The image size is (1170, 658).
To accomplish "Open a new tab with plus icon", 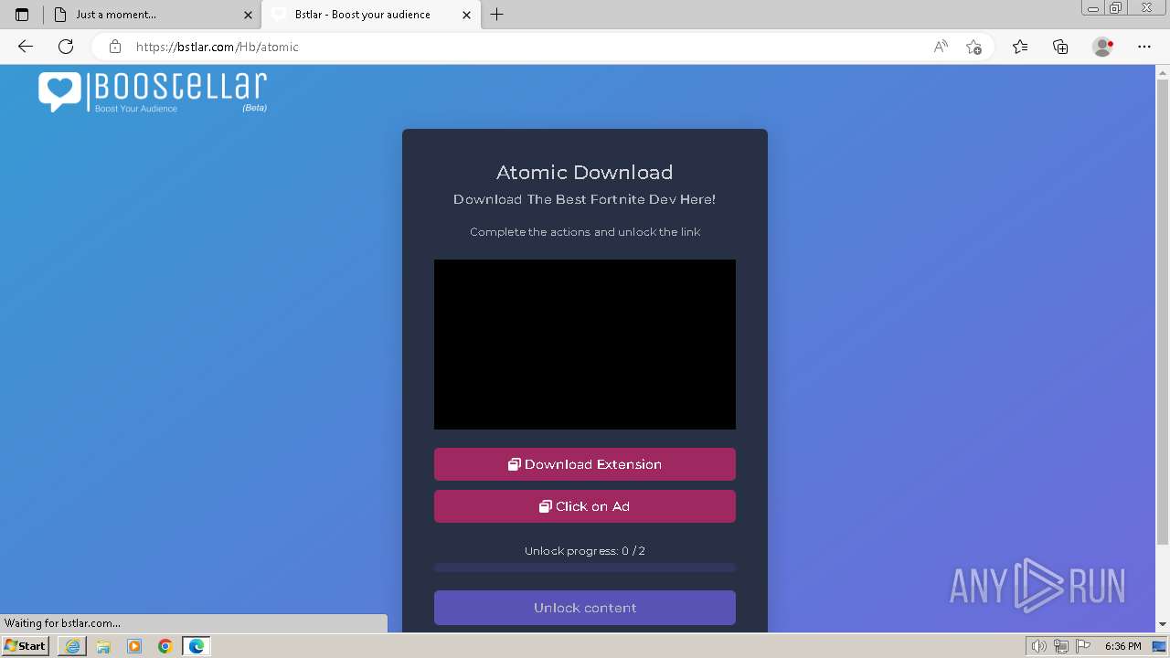I will tap(496, 15).
